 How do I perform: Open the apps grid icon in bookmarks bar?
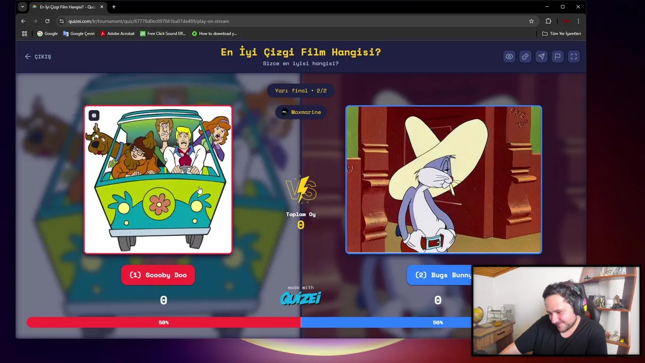coord(24,33)
